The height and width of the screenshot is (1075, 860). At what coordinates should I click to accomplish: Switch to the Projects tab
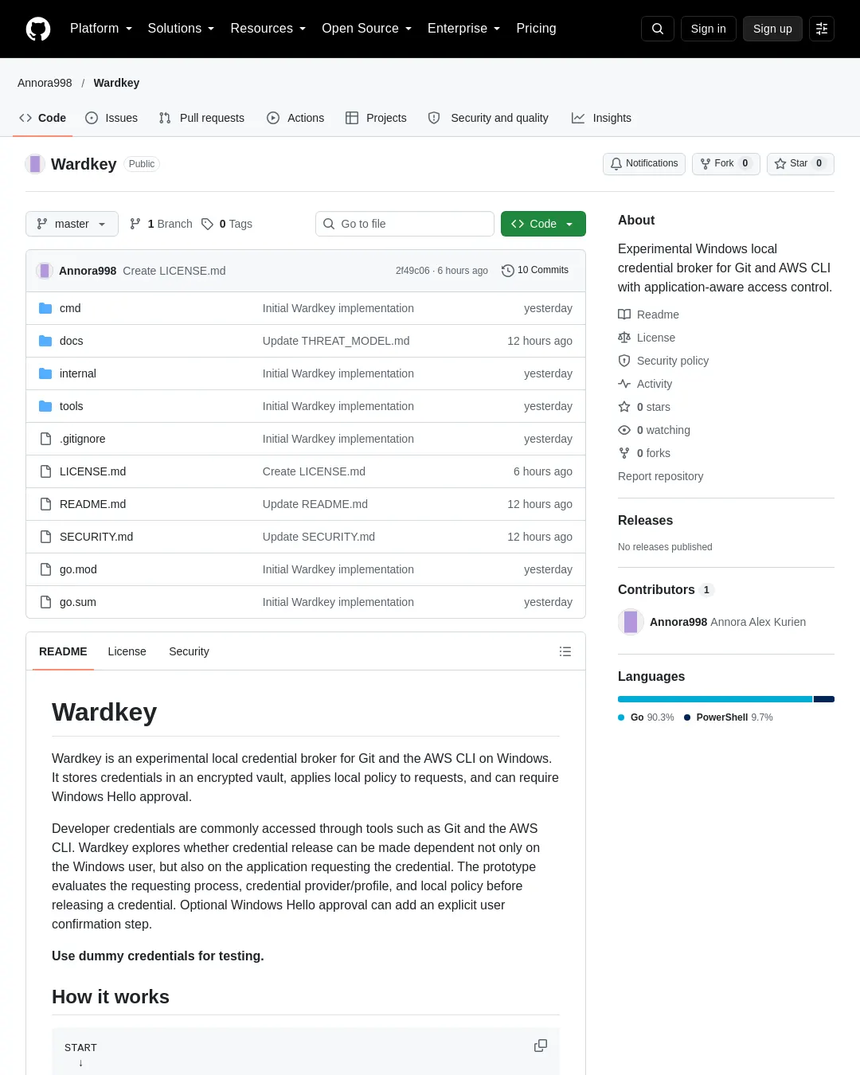coord(376,118)
